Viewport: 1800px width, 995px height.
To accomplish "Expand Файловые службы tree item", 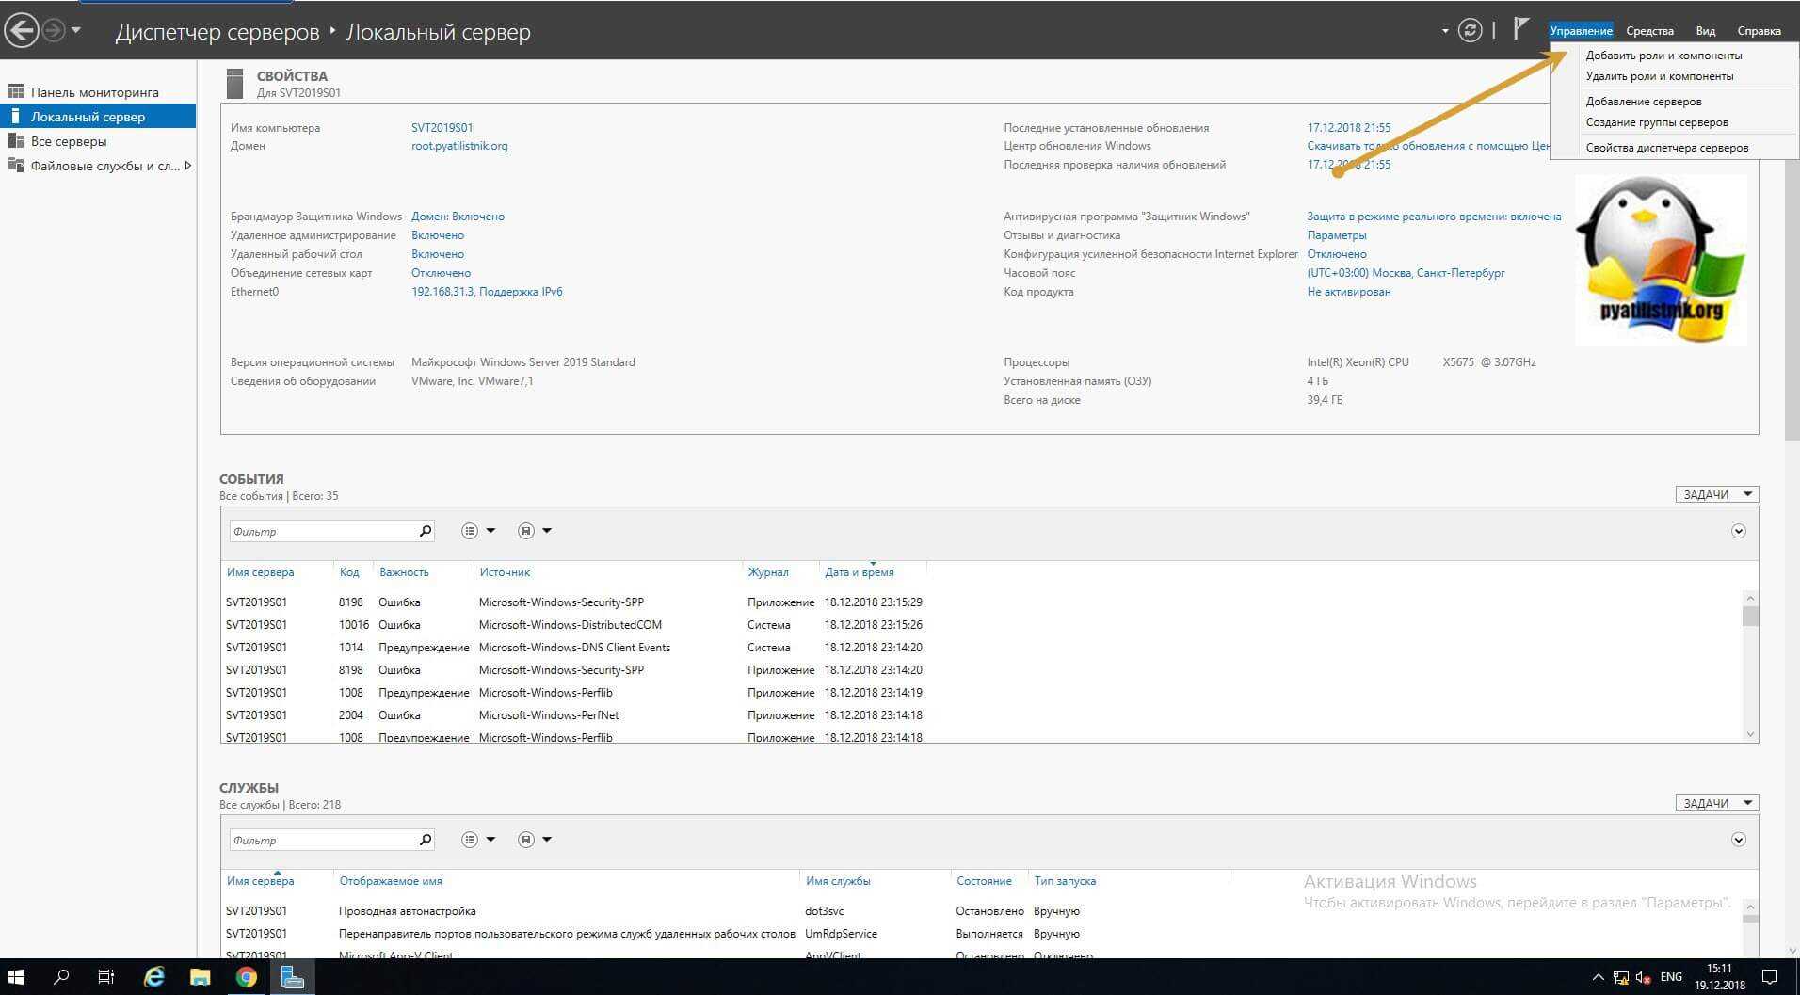I will 187,166.
